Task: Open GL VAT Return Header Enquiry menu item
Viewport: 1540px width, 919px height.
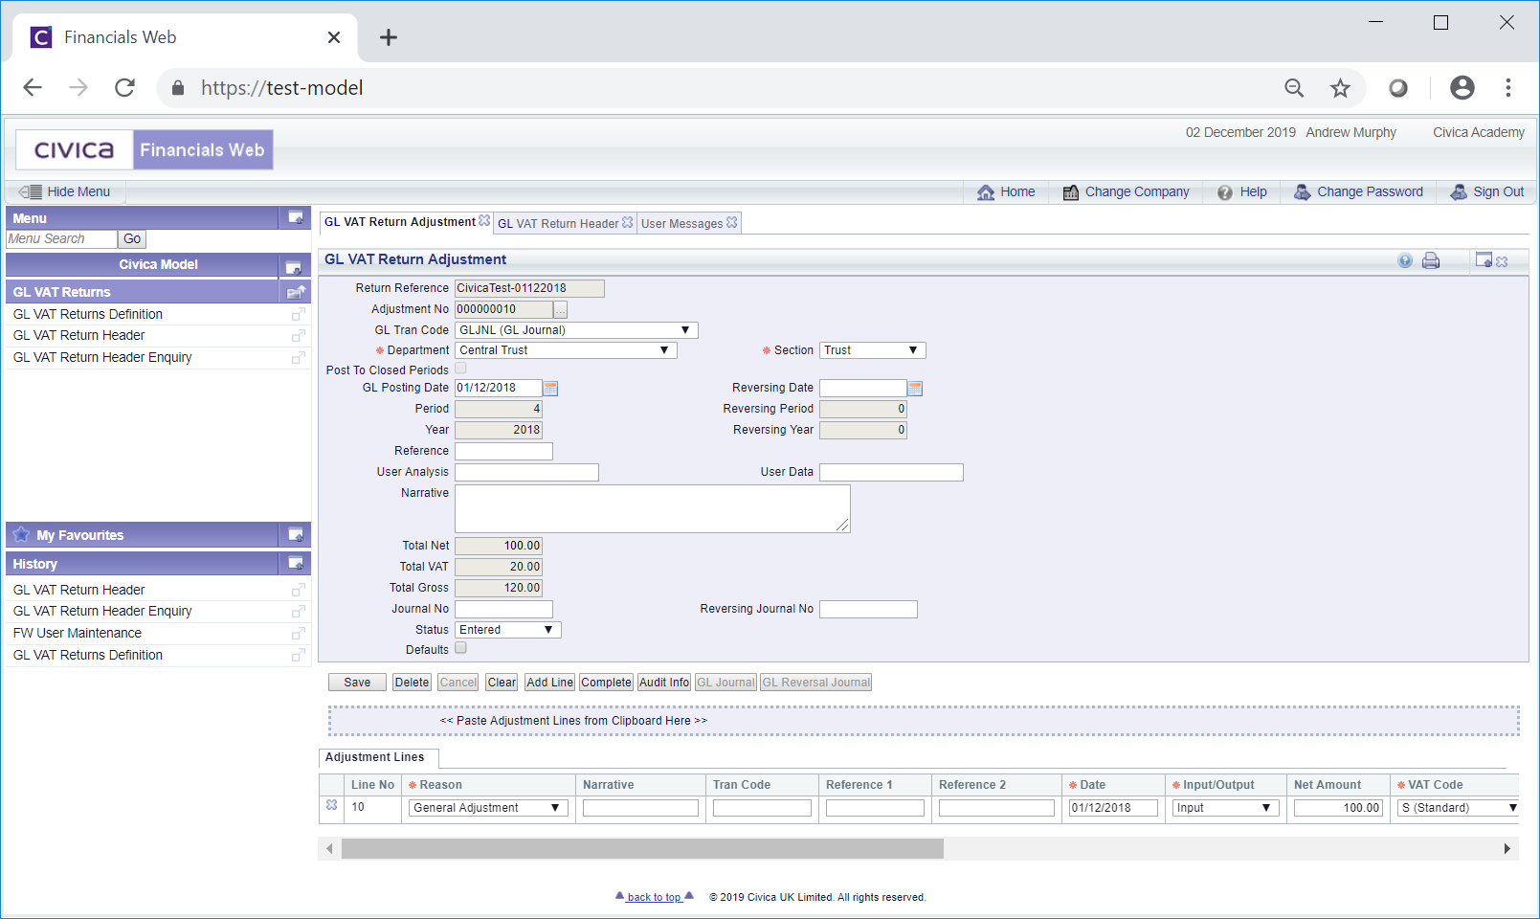Action: (102, 358)
